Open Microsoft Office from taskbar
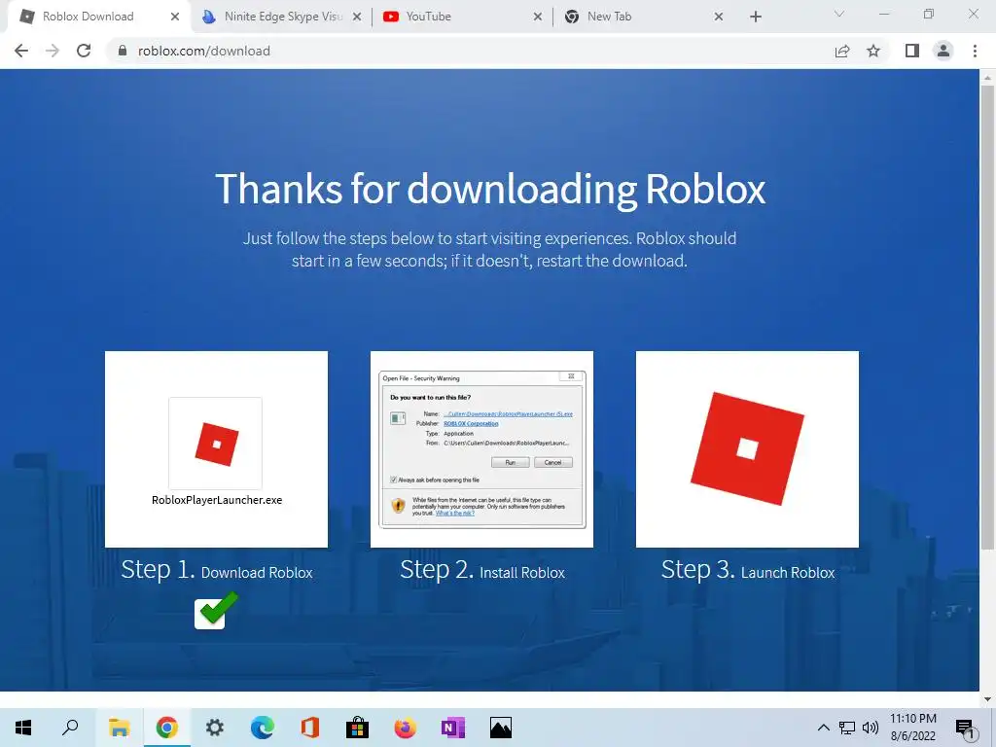Screen dimensions: 996x747 [310, 728]
